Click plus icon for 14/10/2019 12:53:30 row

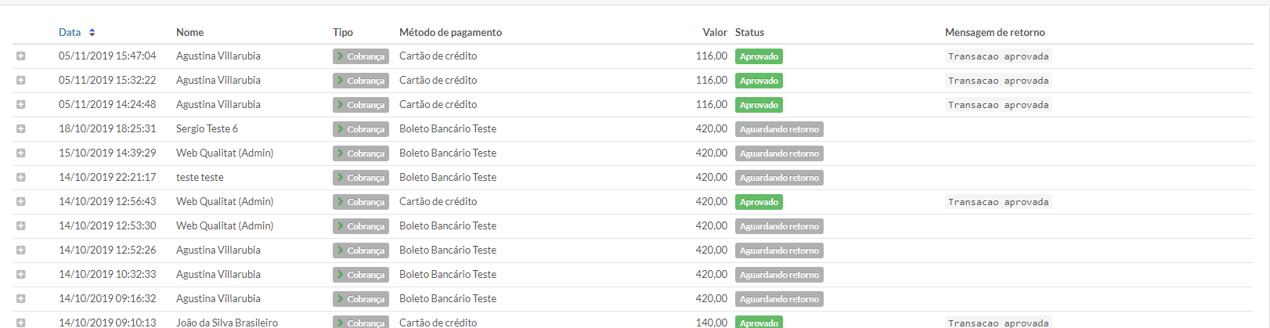pos(21,226)
